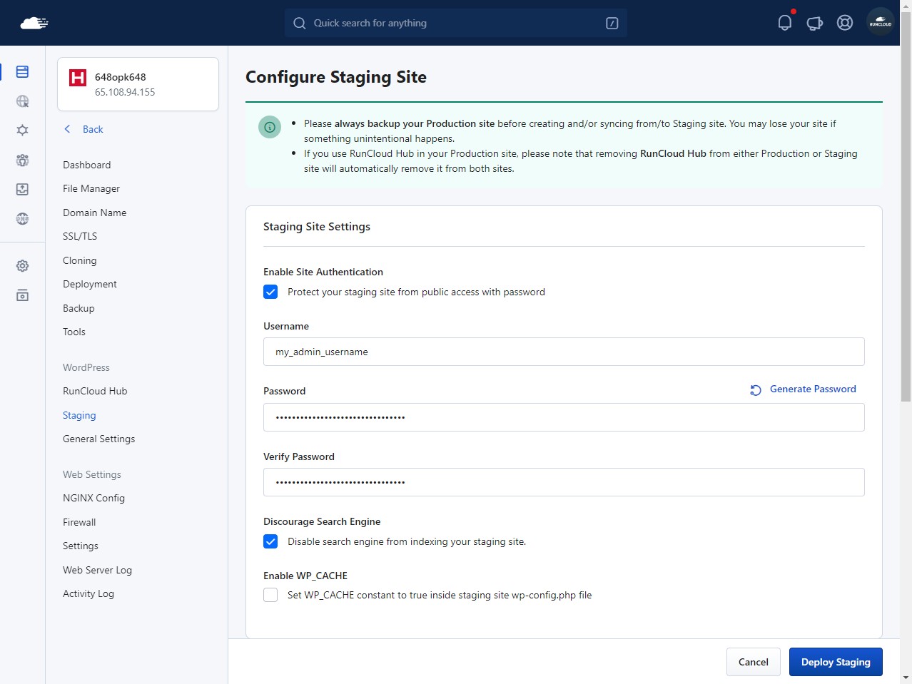Viewport: 912px width, 684px height.
Task: Open Settings under Web Settings
Action: pos(81,546)
